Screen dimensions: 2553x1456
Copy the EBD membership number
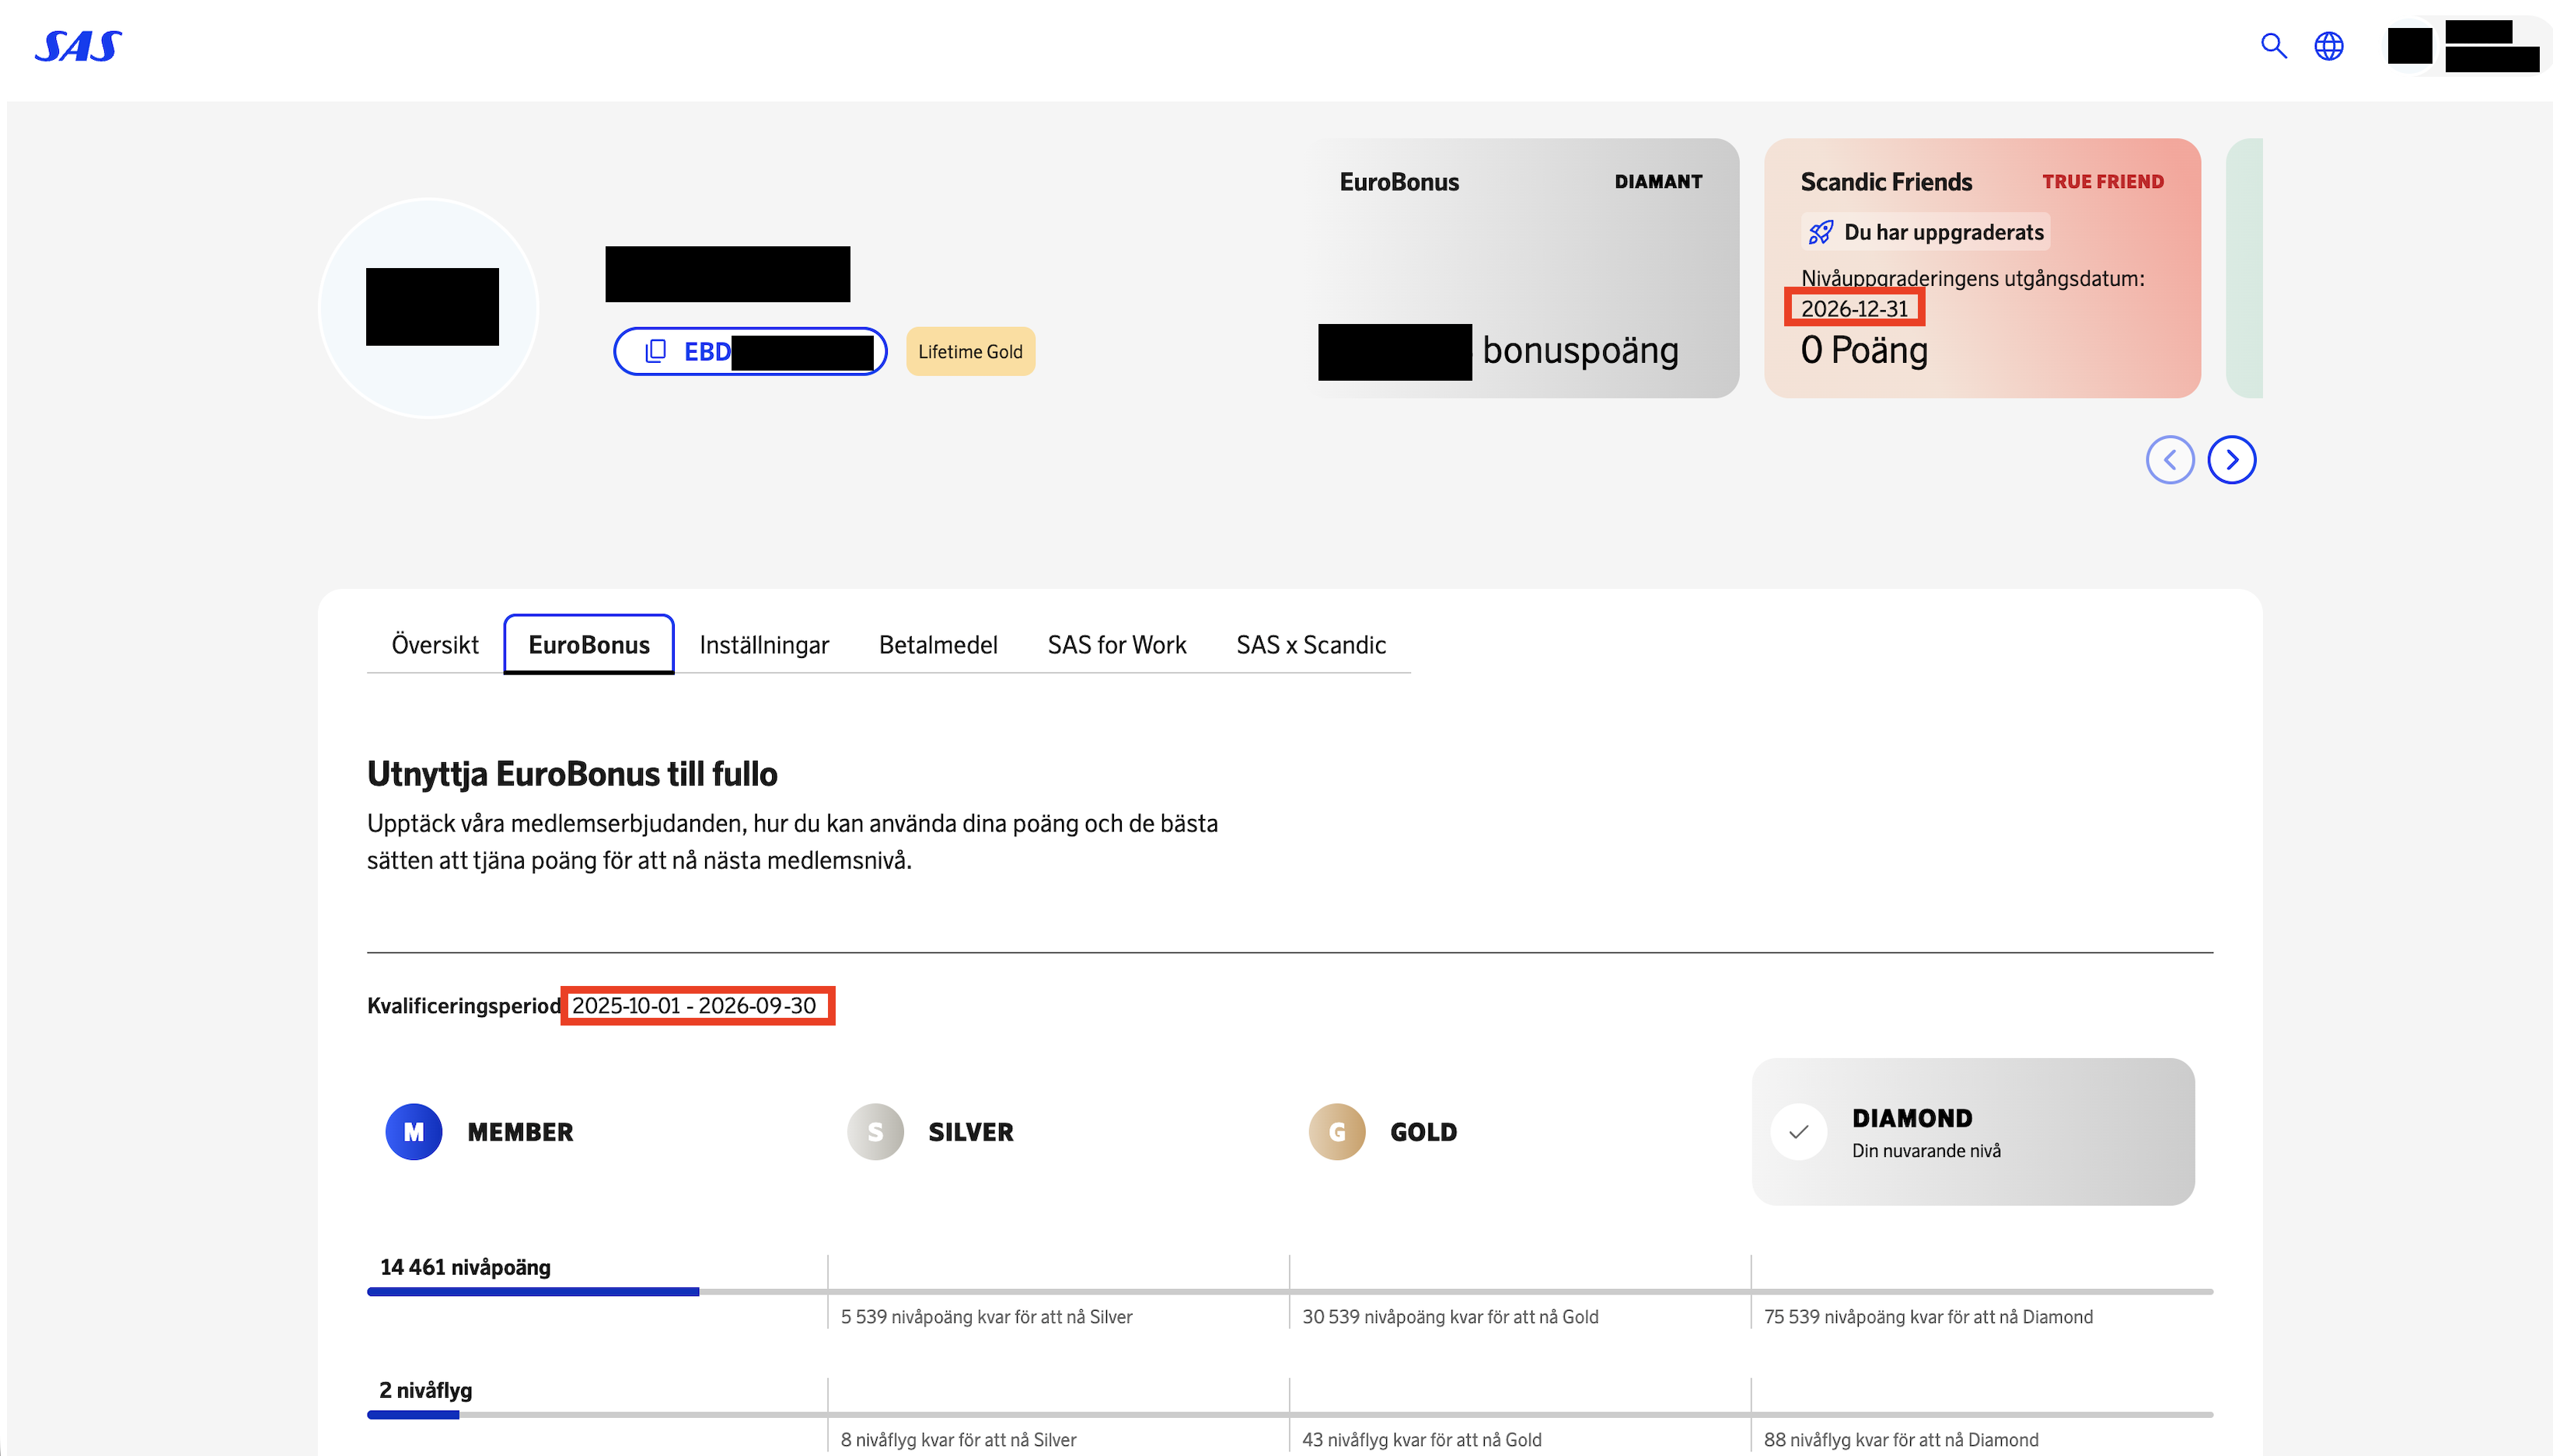[750, 351]
